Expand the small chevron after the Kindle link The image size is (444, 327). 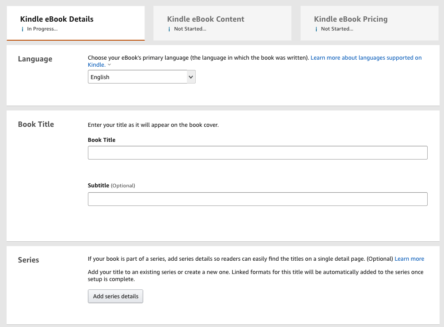110,65
